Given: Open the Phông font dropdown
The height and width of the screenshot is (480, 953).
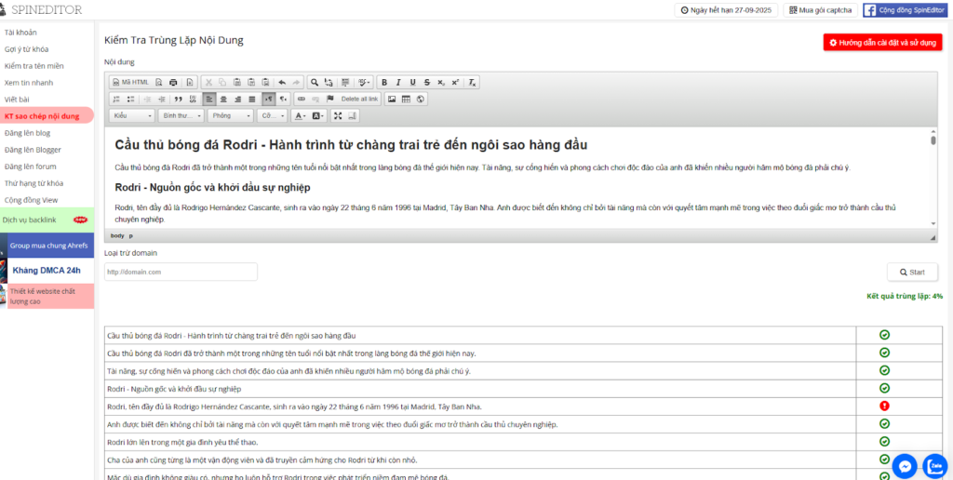Looking at the screenshot, I should tap(230, 115).
